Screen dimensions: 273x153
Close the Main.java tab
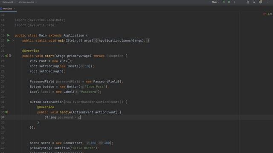15,8
